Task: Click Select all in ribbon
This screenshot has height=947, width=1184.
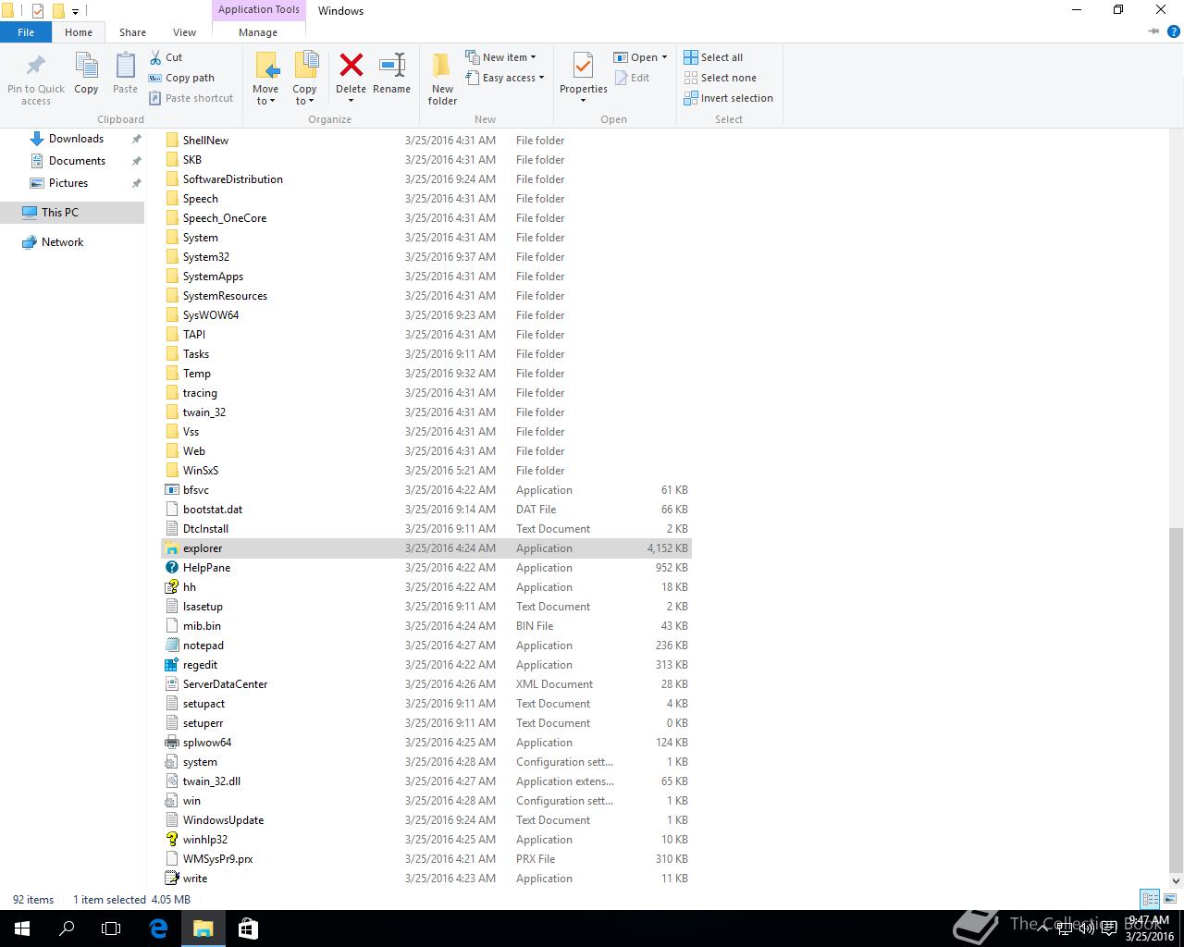Action: pos(713,57)
